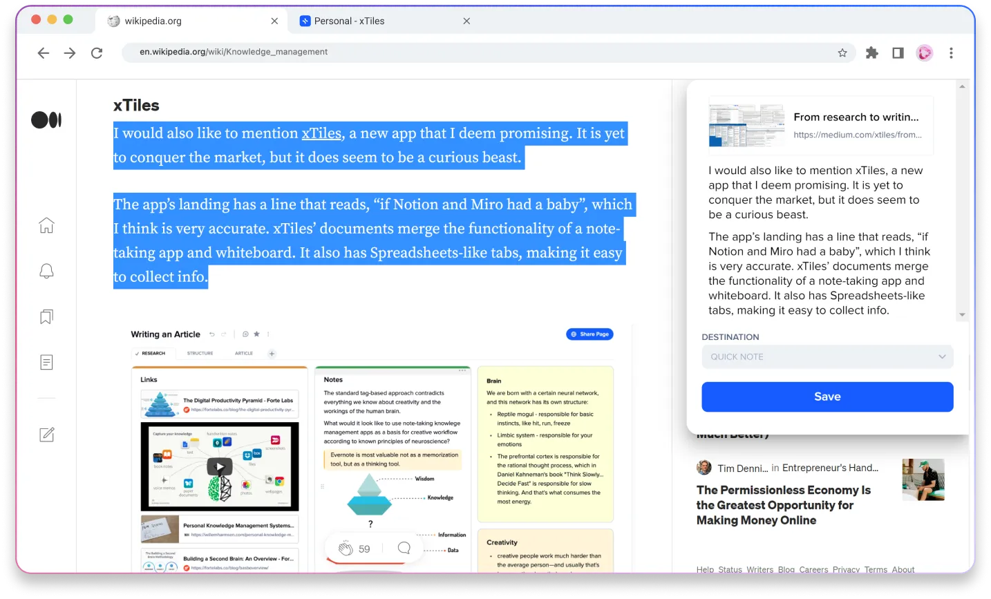Click the DESTINATION label in the popup
This screenshot has width=991, height=599.
pyautogui.click(x=730, y=337)
